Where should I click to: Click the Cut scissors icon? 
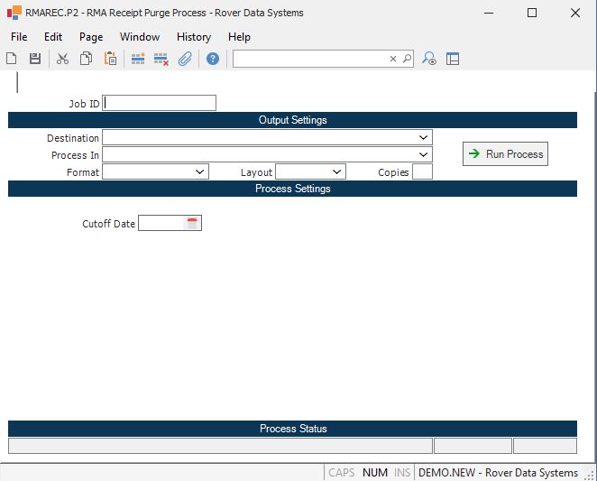[x=62, y=59]
